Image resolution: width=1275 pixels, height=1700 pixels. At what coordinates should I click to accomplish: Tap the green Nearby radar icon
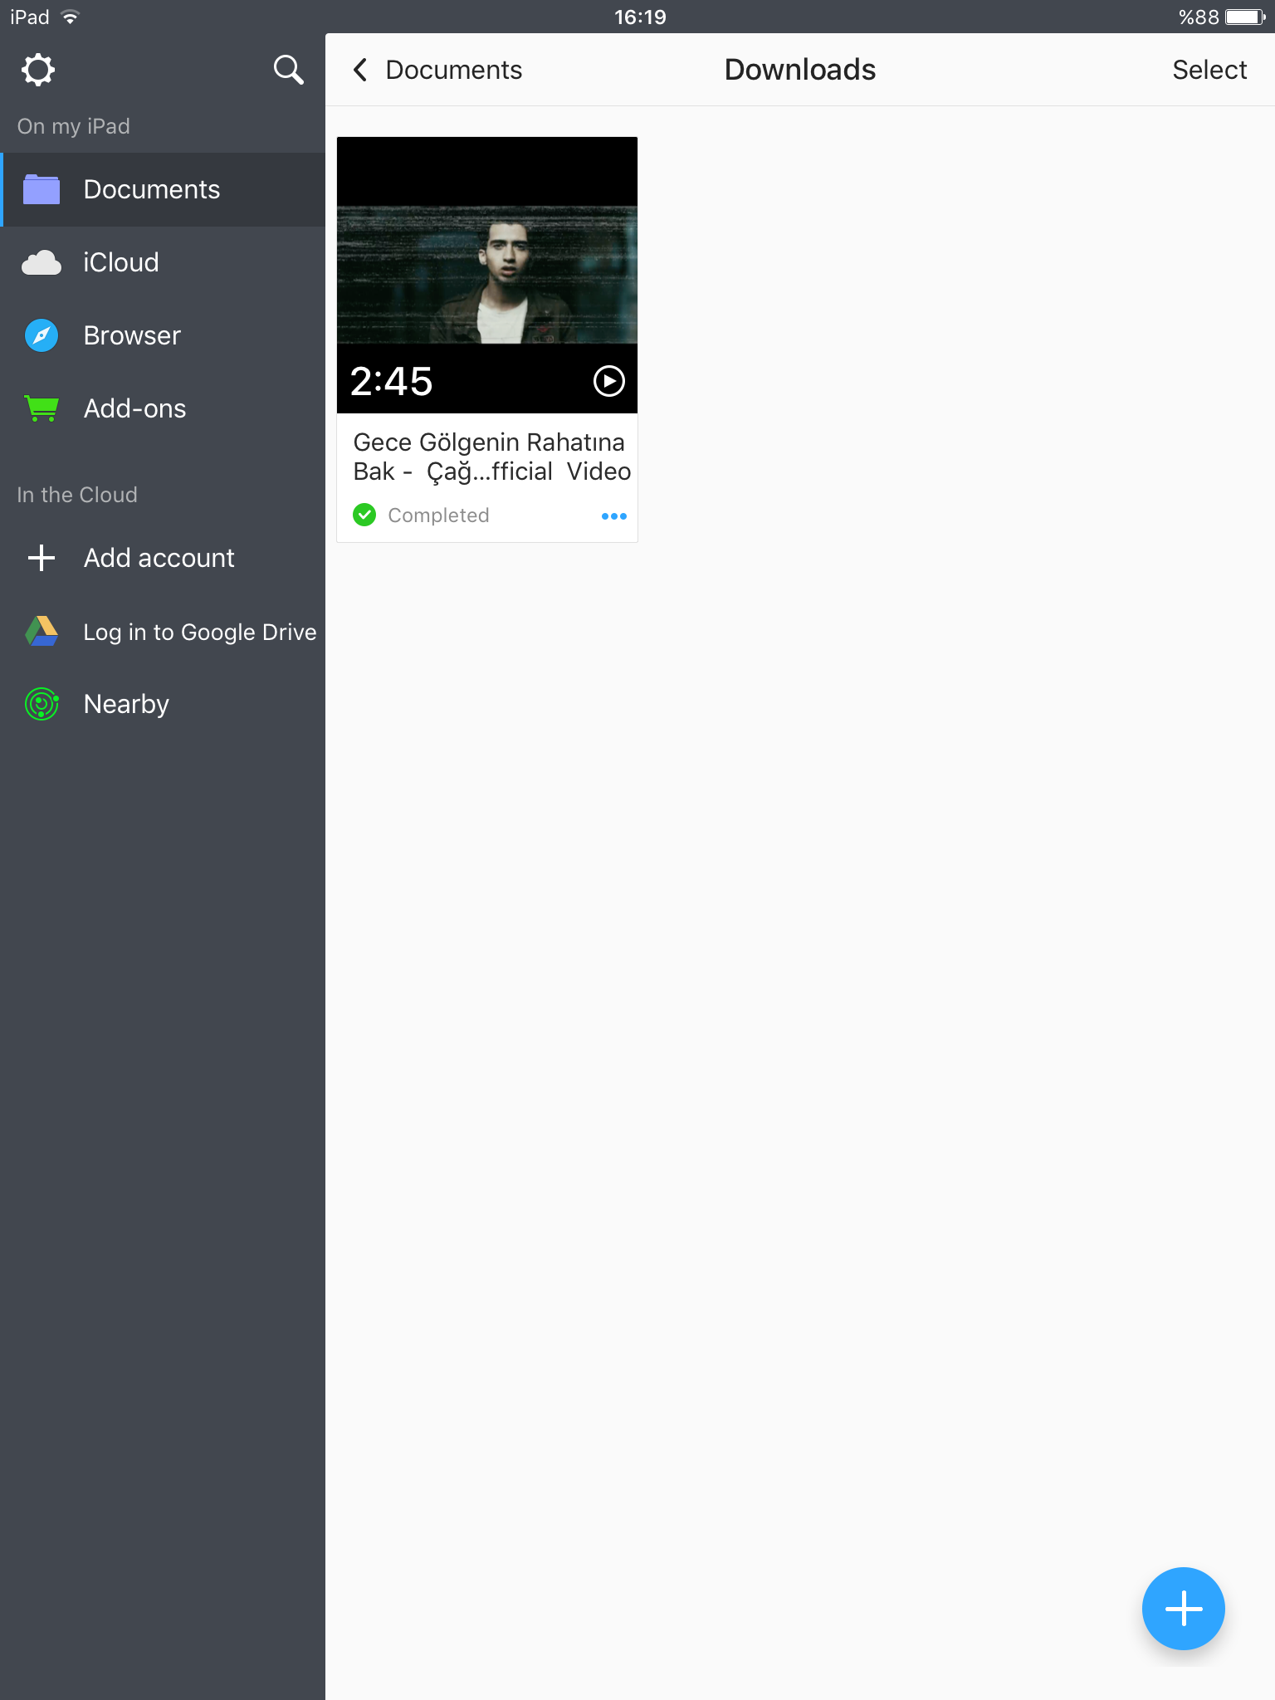[x=42, y=704]
